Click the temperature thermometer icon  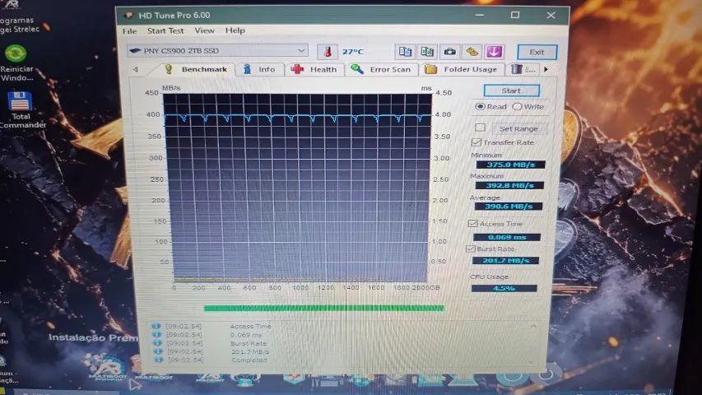[x=328, y=52]
